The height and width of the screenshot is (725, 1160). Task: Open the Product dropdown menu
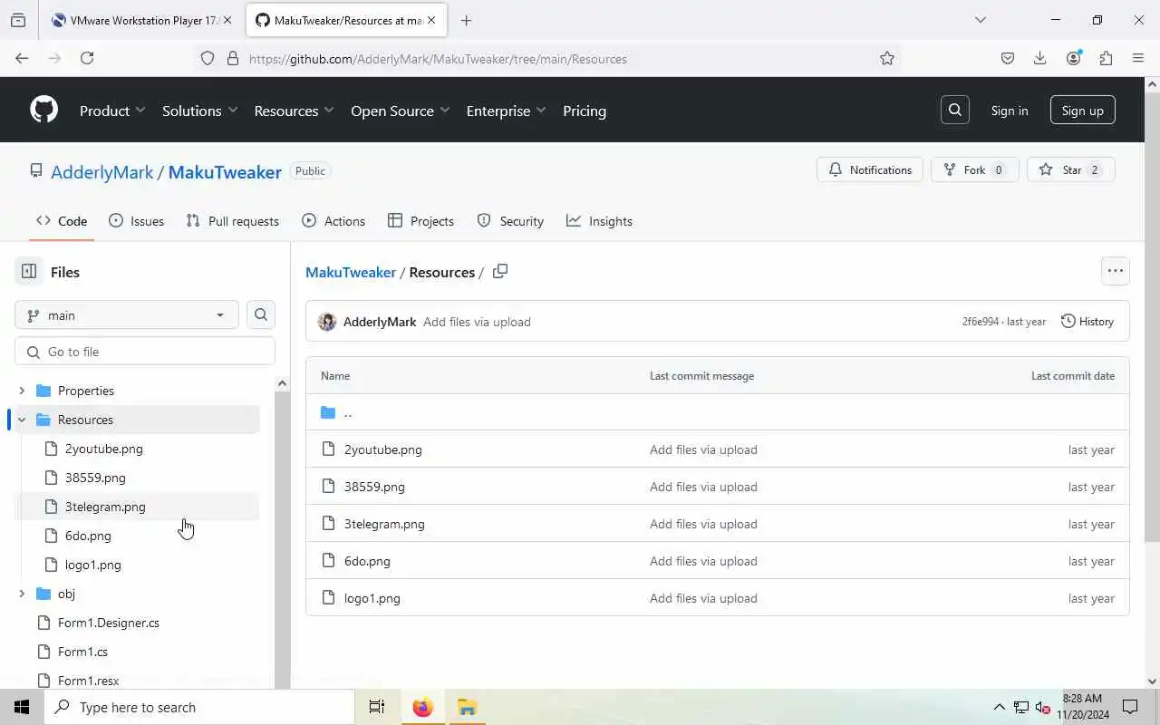click(112, 111)
